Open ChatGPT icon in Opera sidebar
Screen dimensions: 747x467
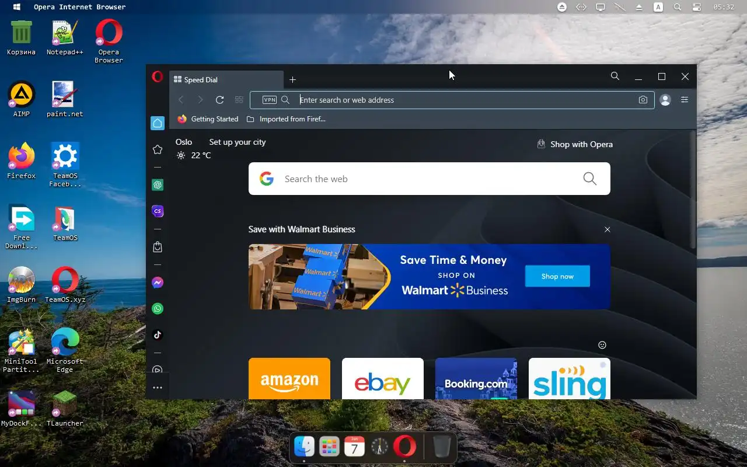(x=157, y=185)
